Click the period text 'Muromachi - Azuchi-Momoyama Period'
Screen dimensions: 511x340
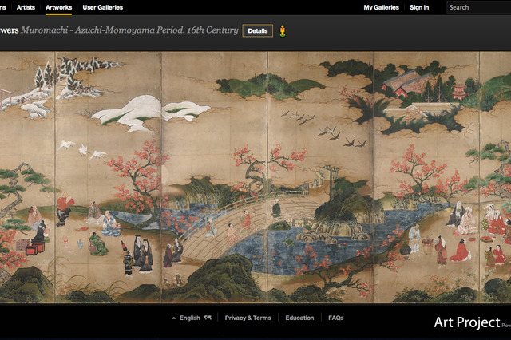tap(102, 30)
